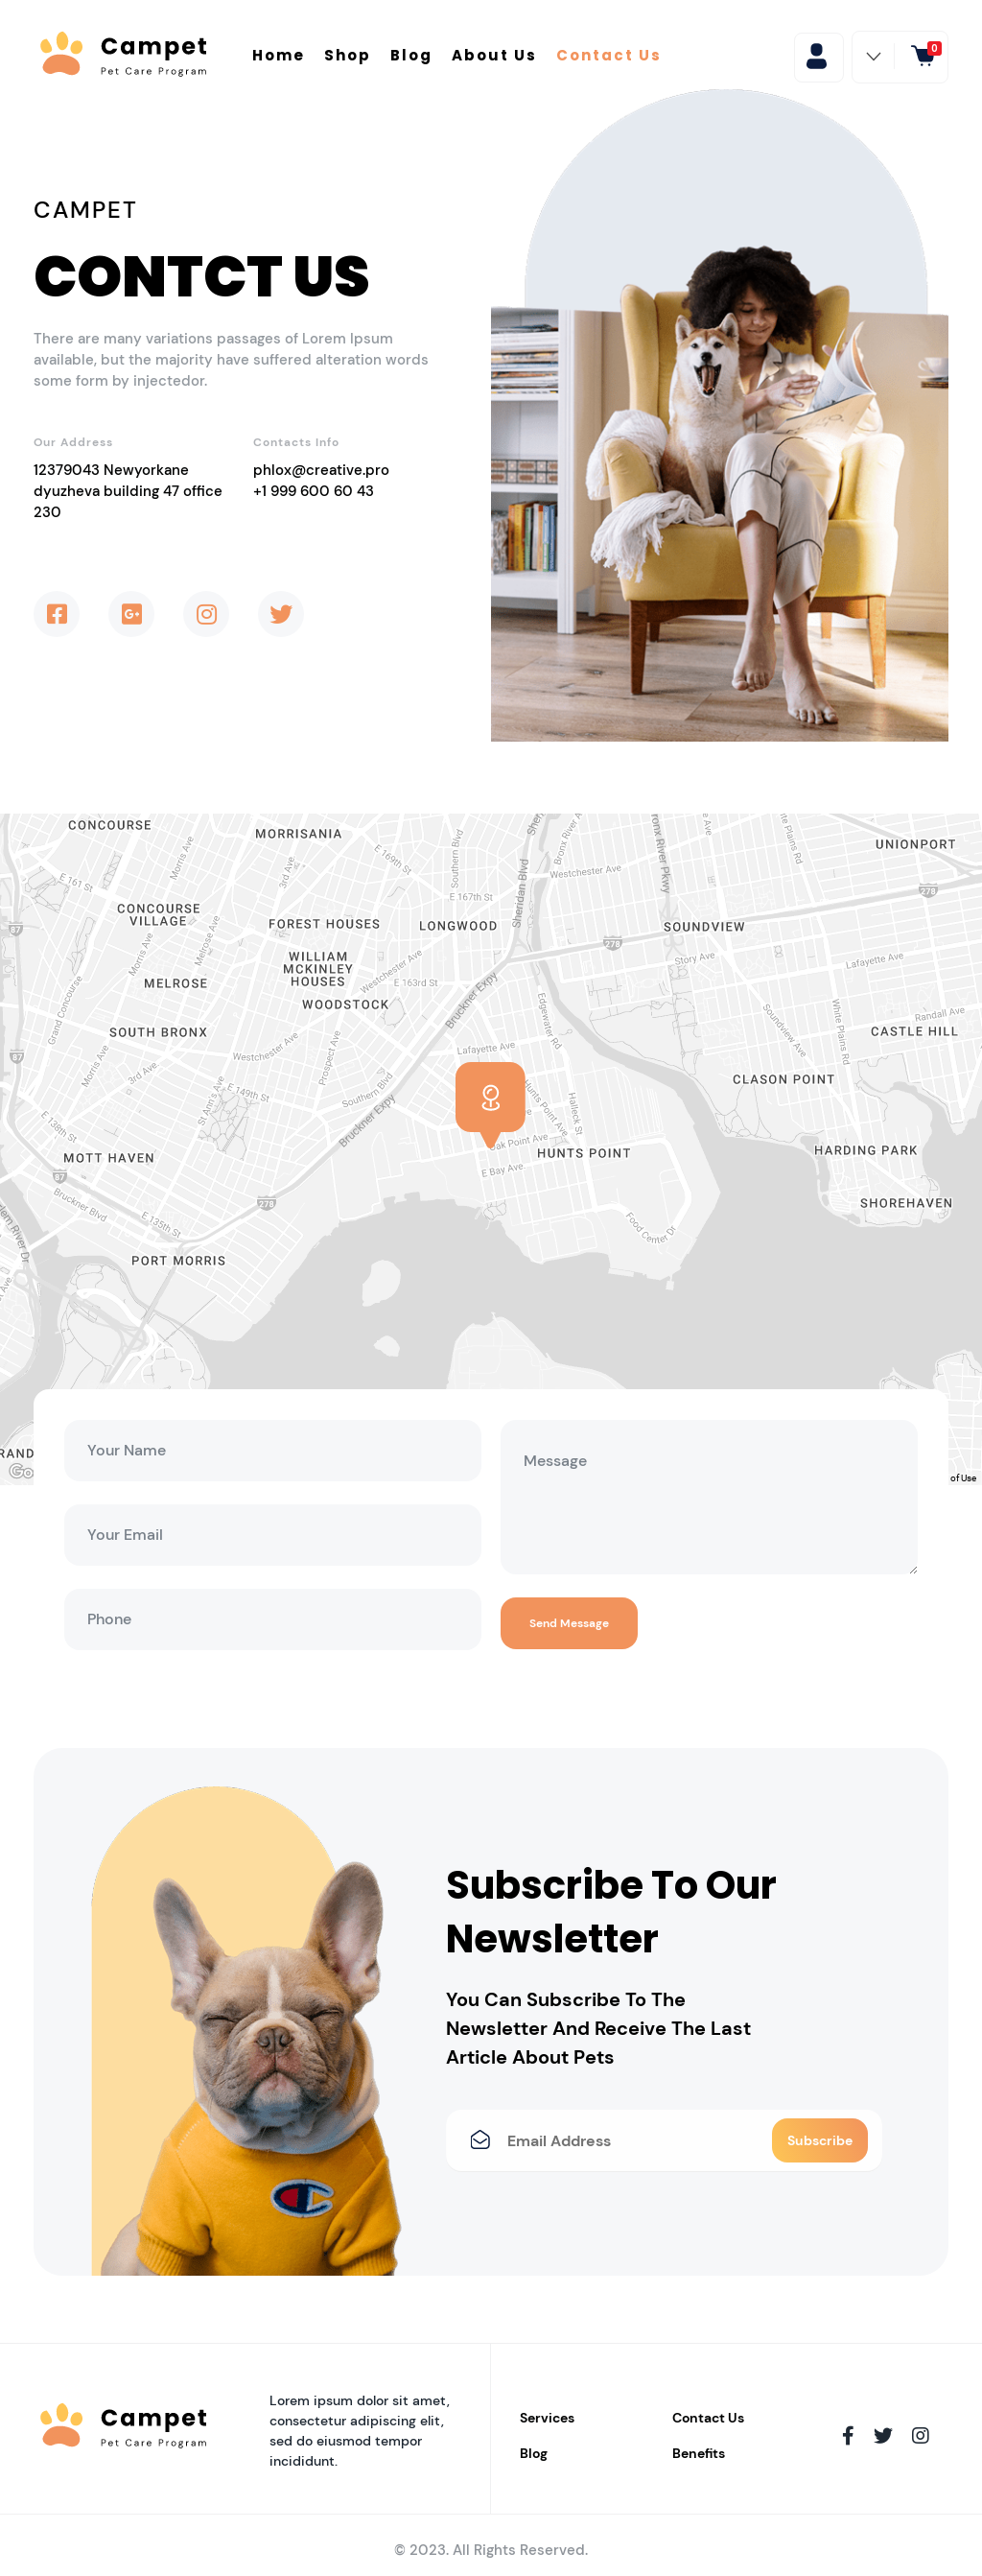This screenshot has width=982, height=2576.
Task: Open the shopping cart icon
Action: click(923, 56)
